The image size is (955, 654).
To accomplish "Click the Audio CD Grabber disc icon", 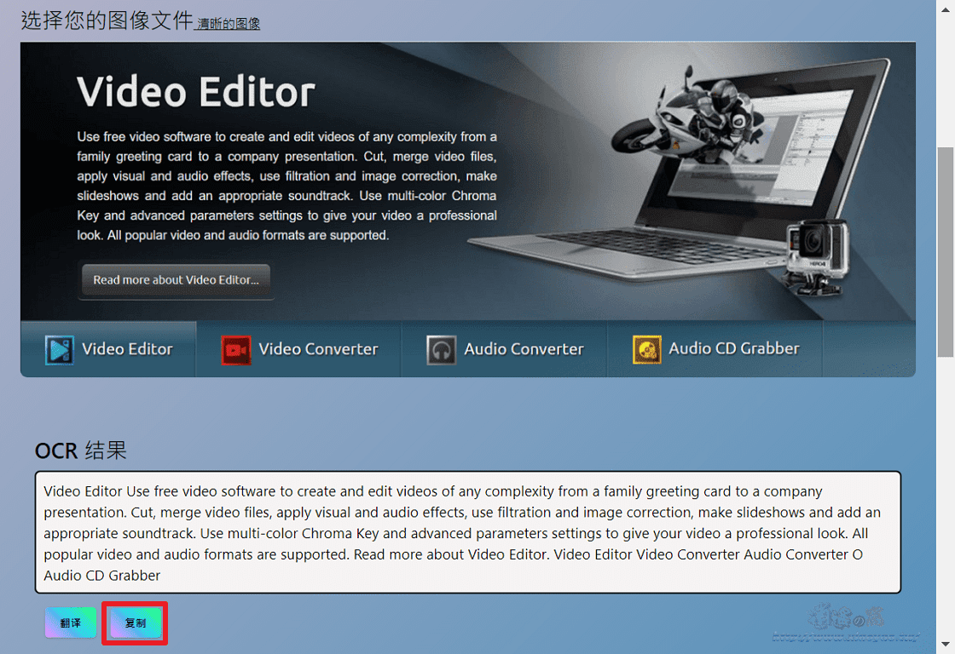I will coord(646,349).
